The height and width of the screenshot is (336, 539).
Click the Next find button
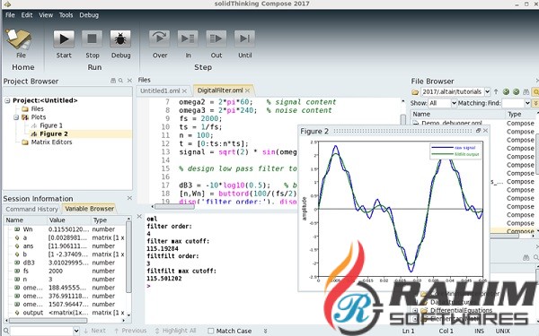[x=95, y=331]
